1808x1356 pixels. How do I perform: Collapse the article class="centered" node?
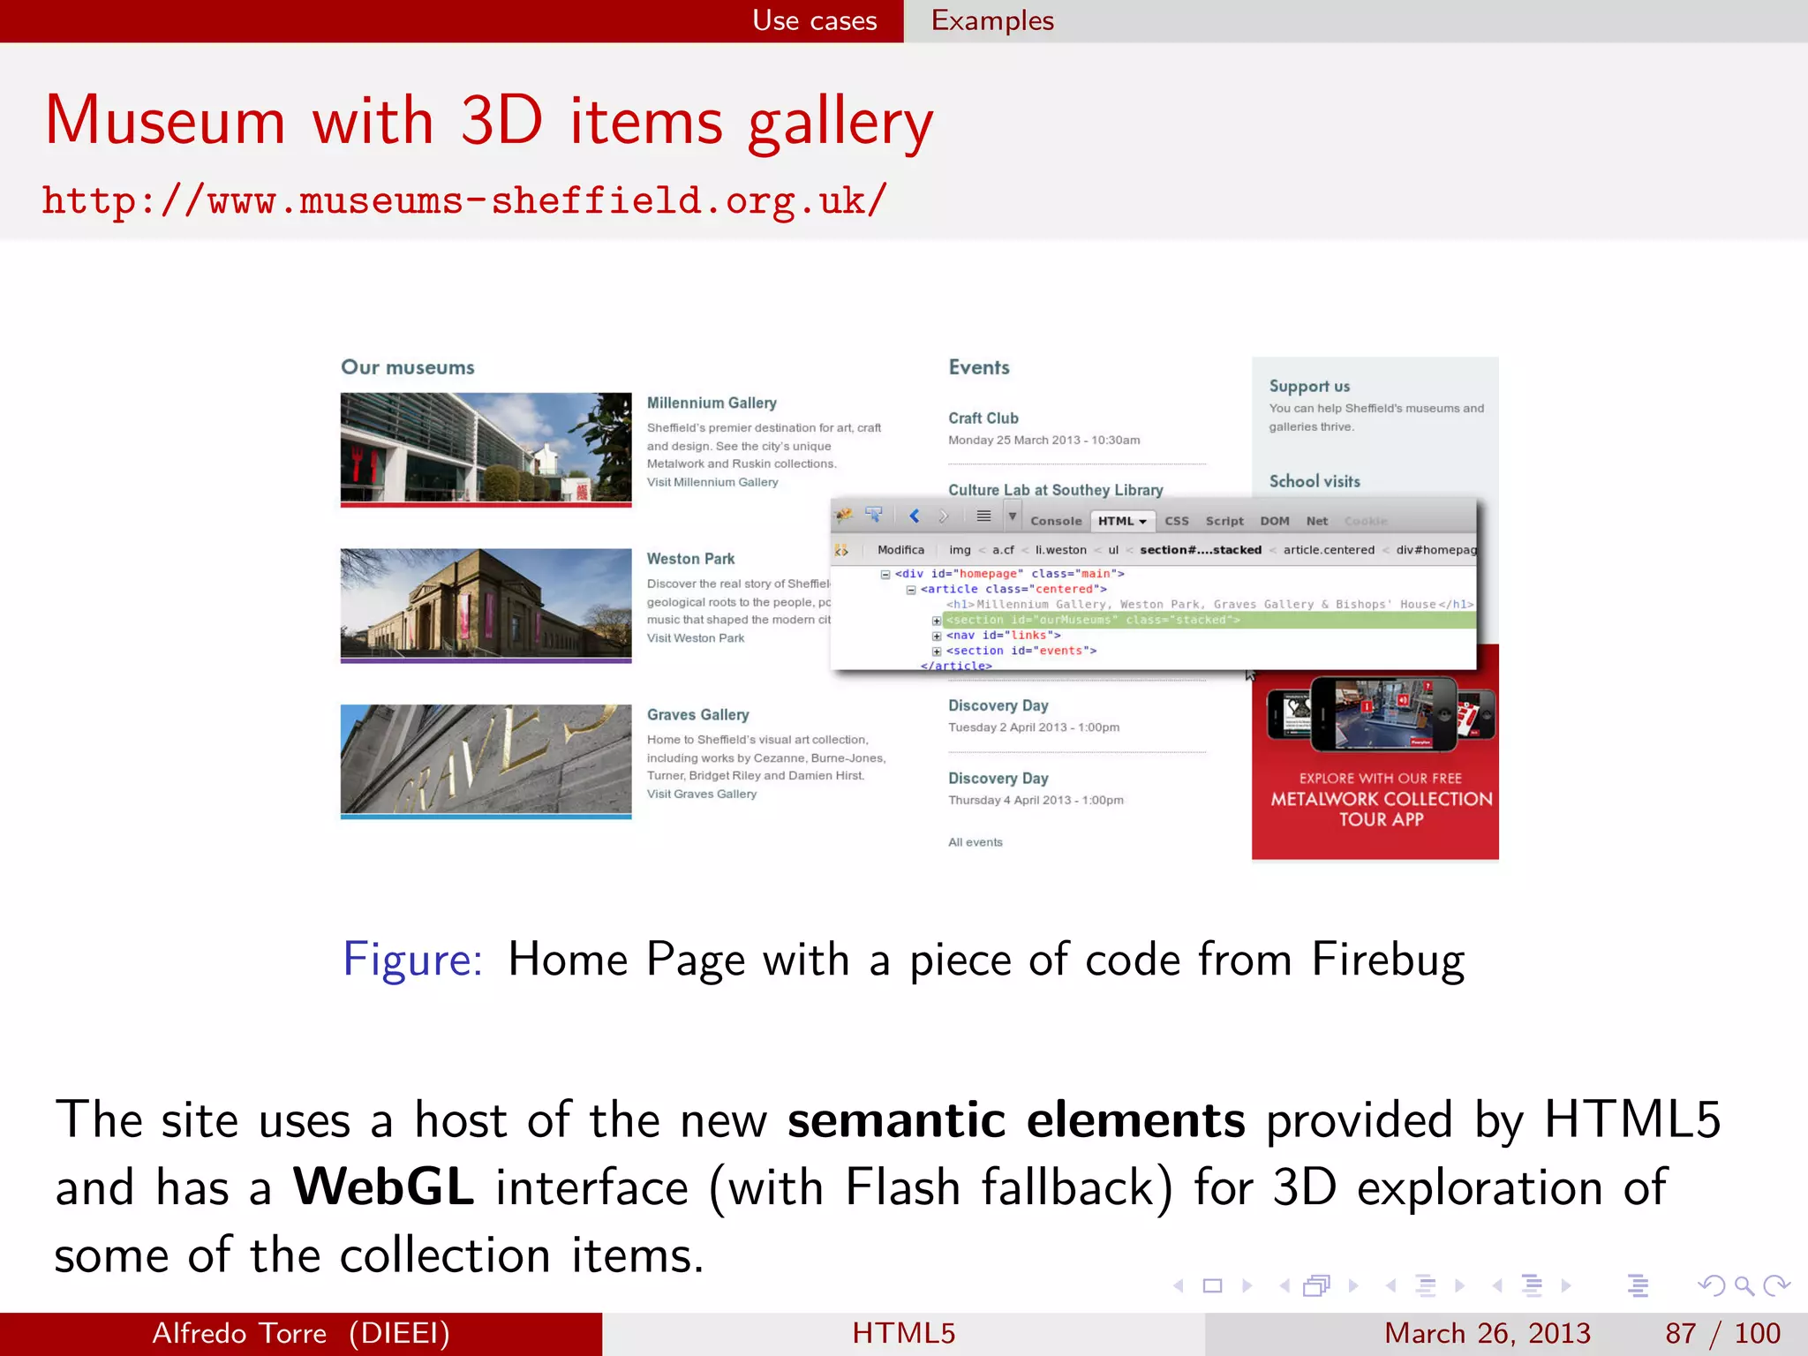pyautogui.click(x=910, y=590)
